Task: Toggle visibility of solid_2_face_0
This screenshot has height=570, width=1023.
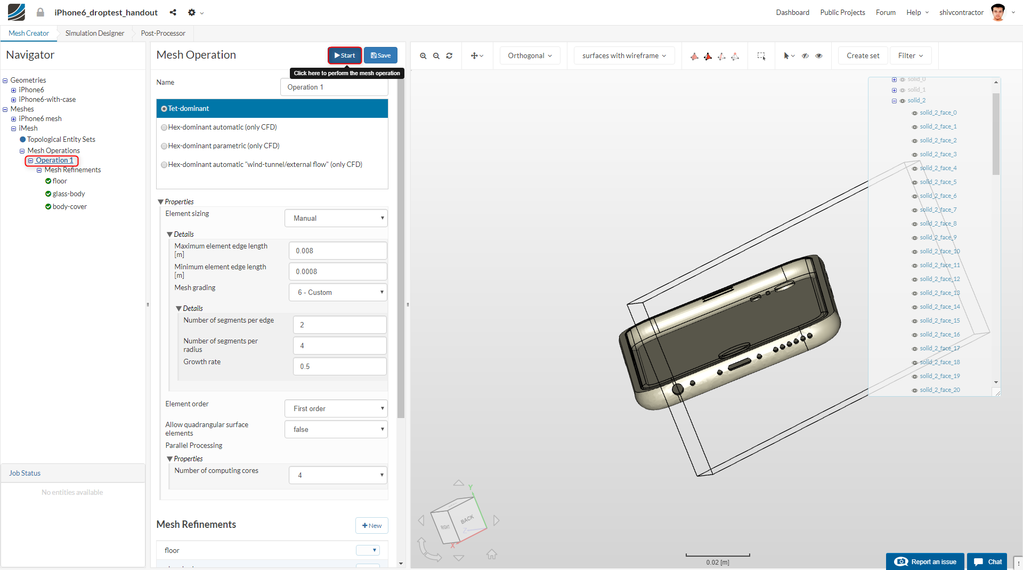Action: point(915,113)
